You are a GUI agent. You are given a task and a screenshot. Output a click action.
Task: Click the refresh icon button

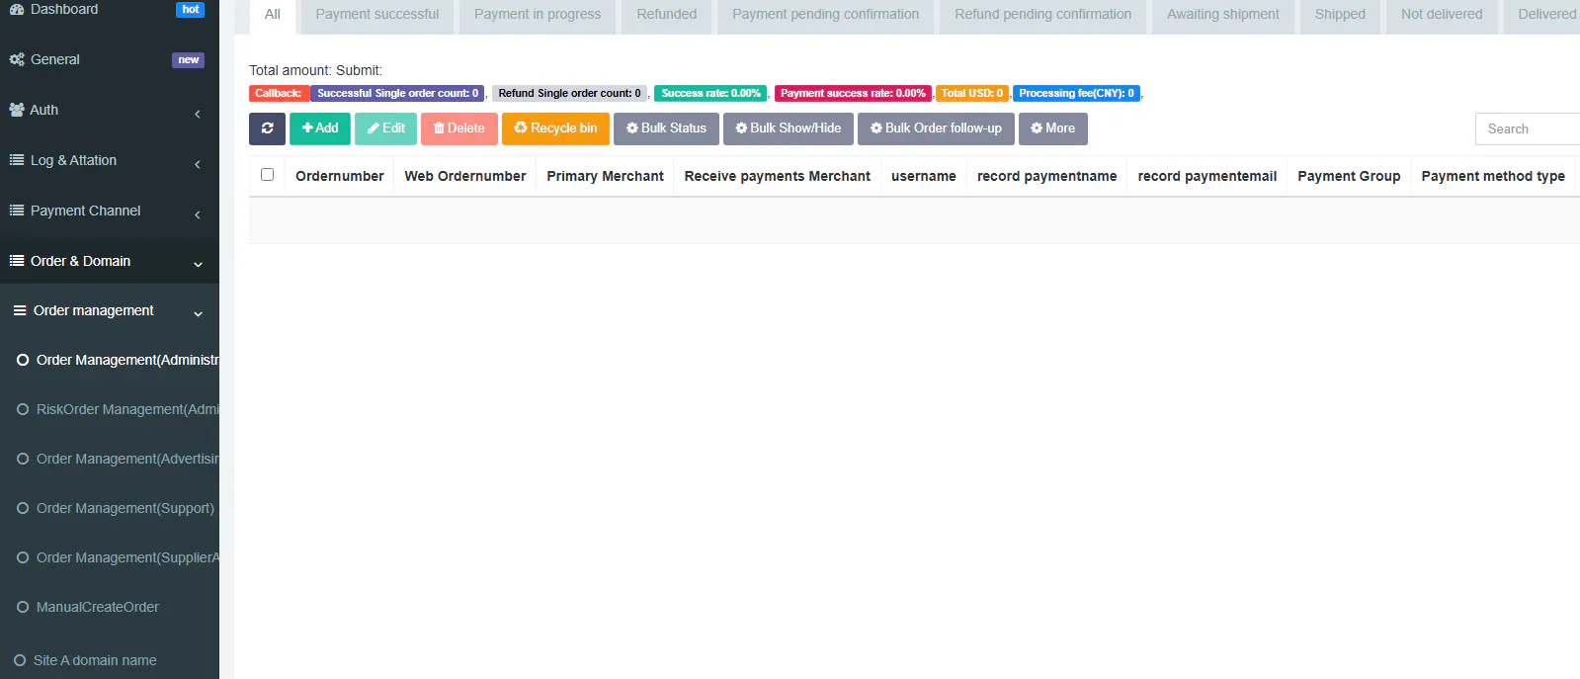267,128
